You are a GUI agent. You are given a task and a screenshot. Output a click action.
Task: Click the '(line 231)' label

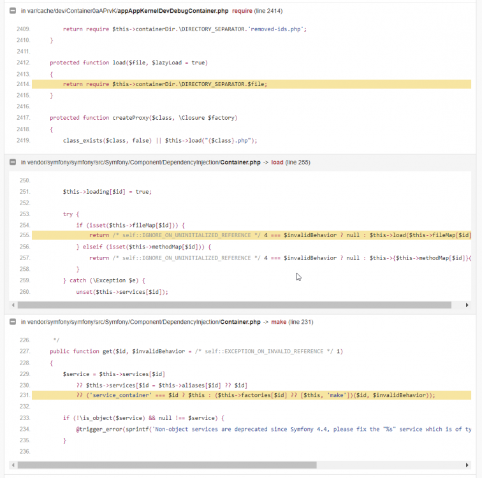click(301, 322)
